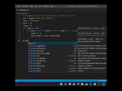
Task: Click the Python file icon in breadcrumb
Action: coord(18,13)
